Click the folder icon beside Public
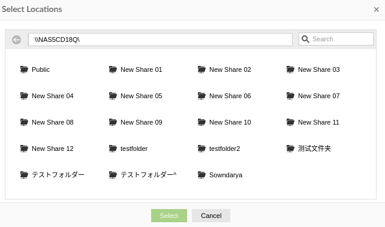Screen dimensions: 385x227 pos(24,69)
